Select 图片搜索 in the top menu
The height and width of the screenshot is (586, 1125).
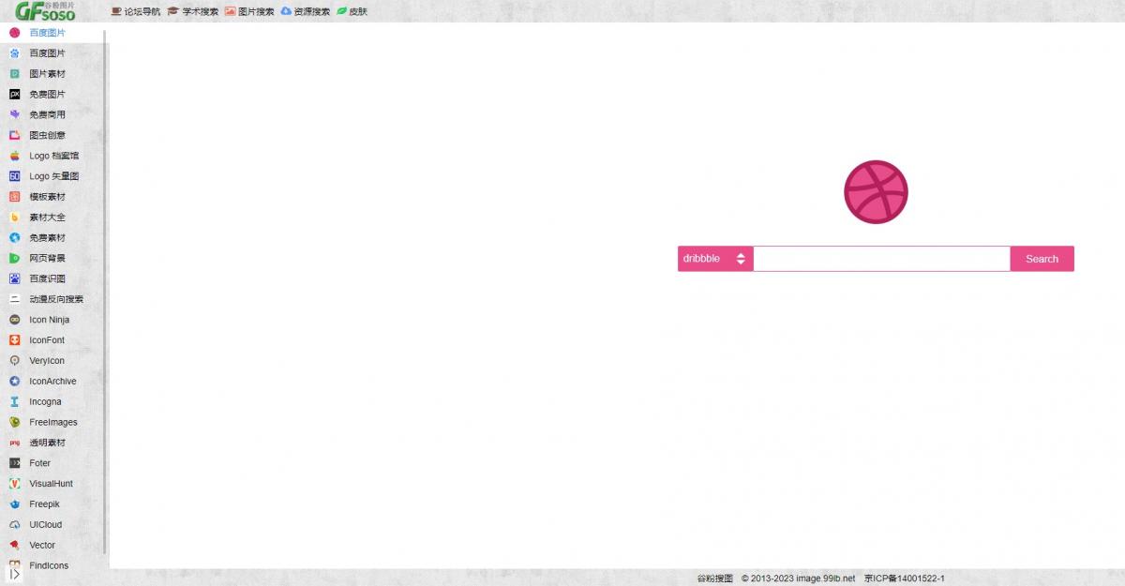249,11
